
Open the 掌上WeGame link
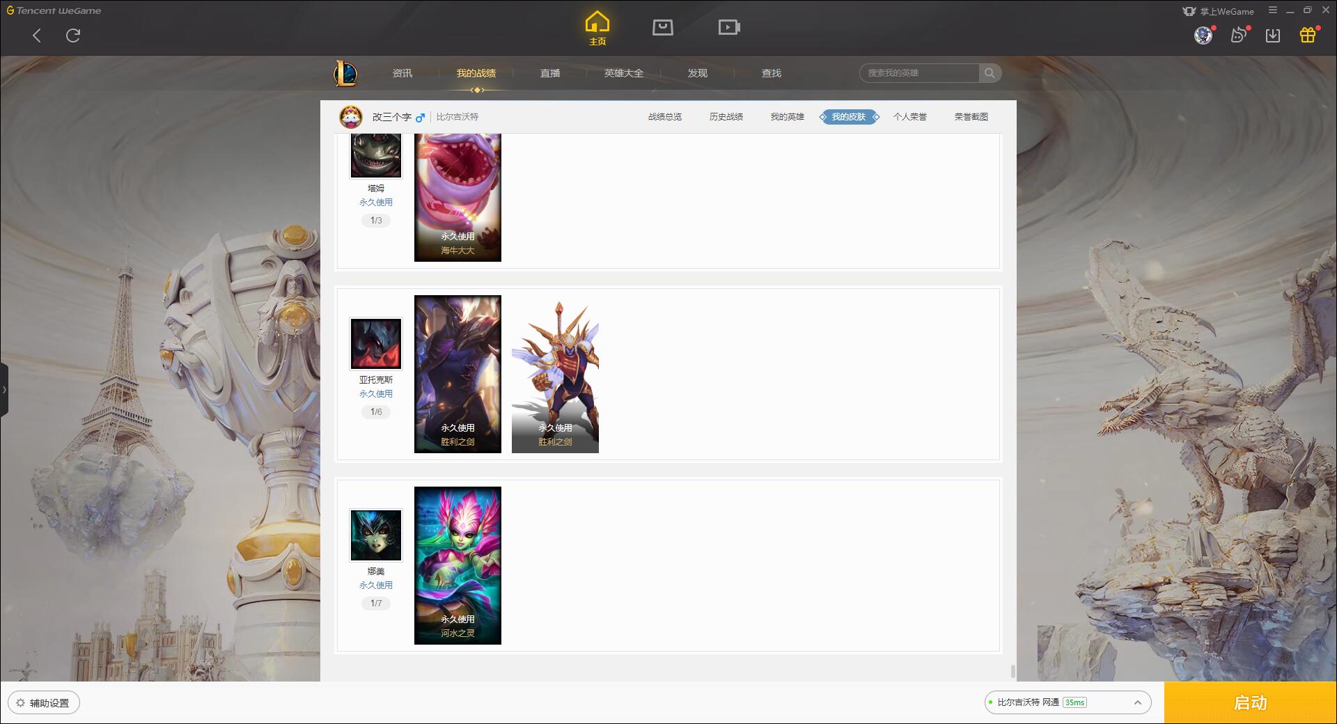tap(1218, 11)
